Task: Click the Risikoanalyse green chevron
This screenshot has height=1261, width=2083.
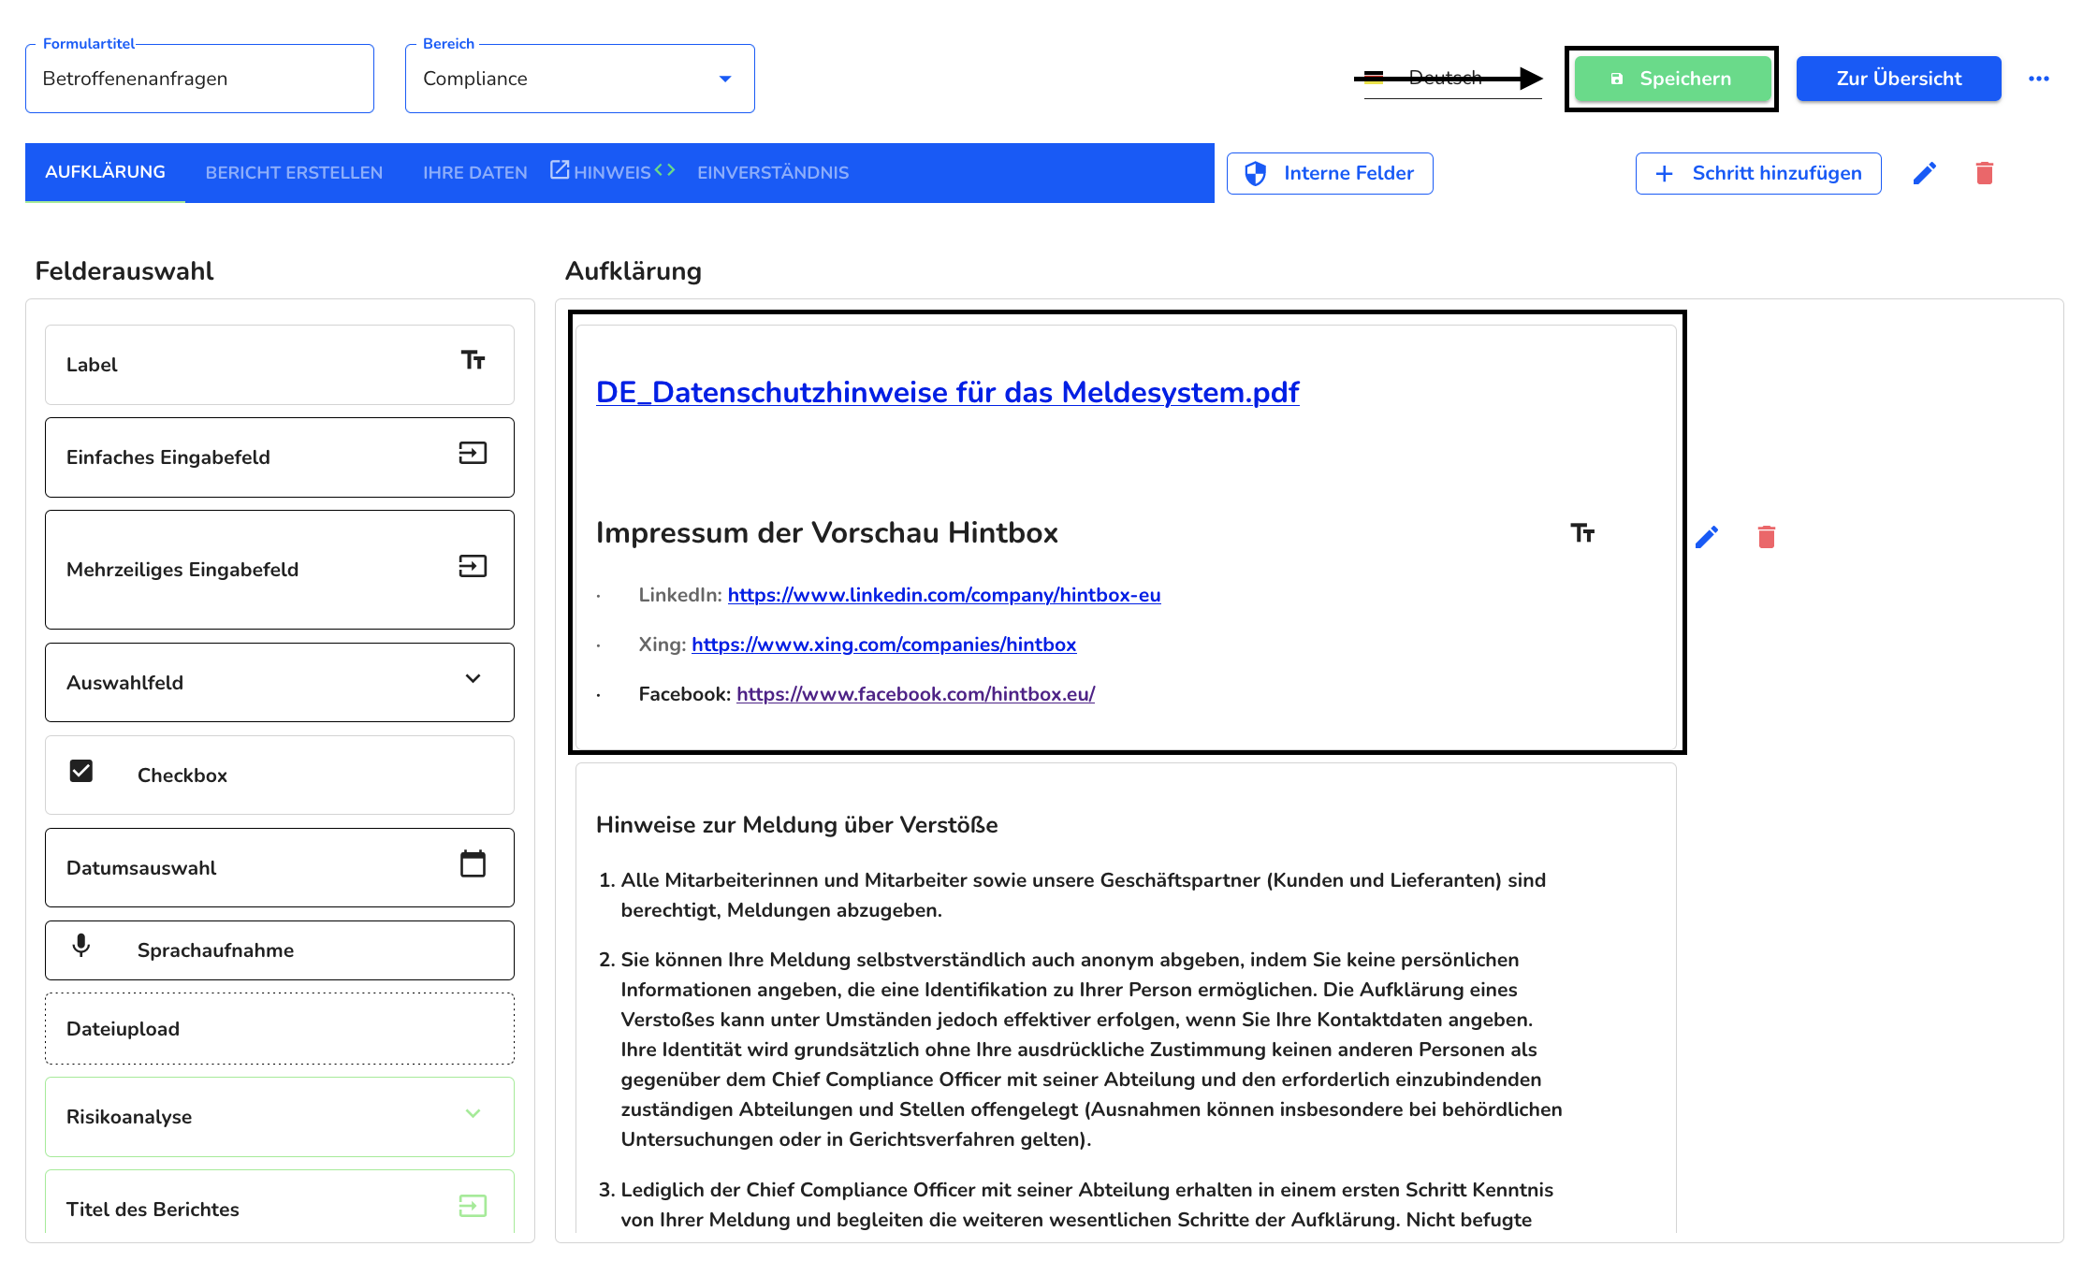Action: click(473, 1113)
